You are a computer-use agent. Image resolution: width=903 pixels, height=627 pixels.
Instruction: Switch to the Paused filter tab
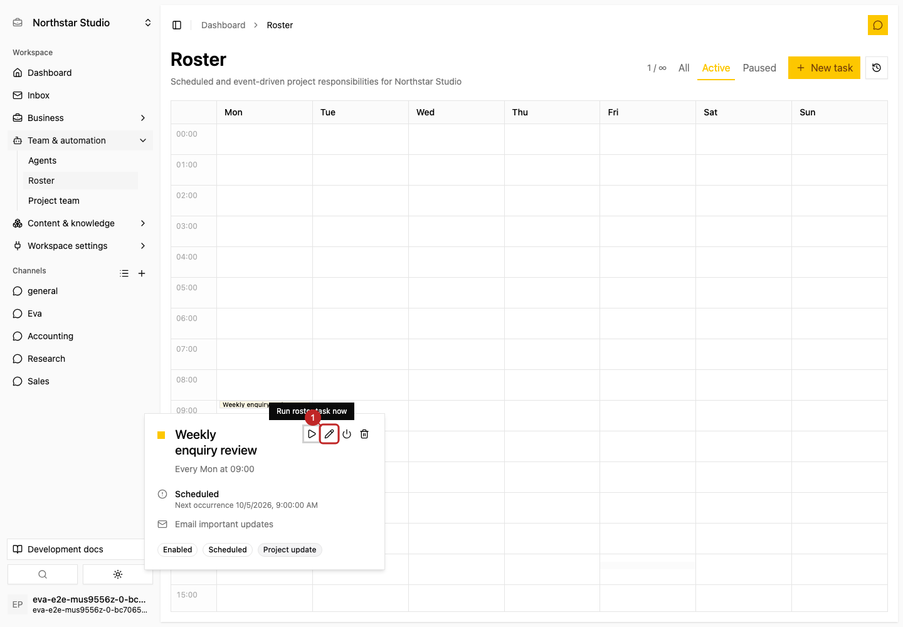pos(759,68)
